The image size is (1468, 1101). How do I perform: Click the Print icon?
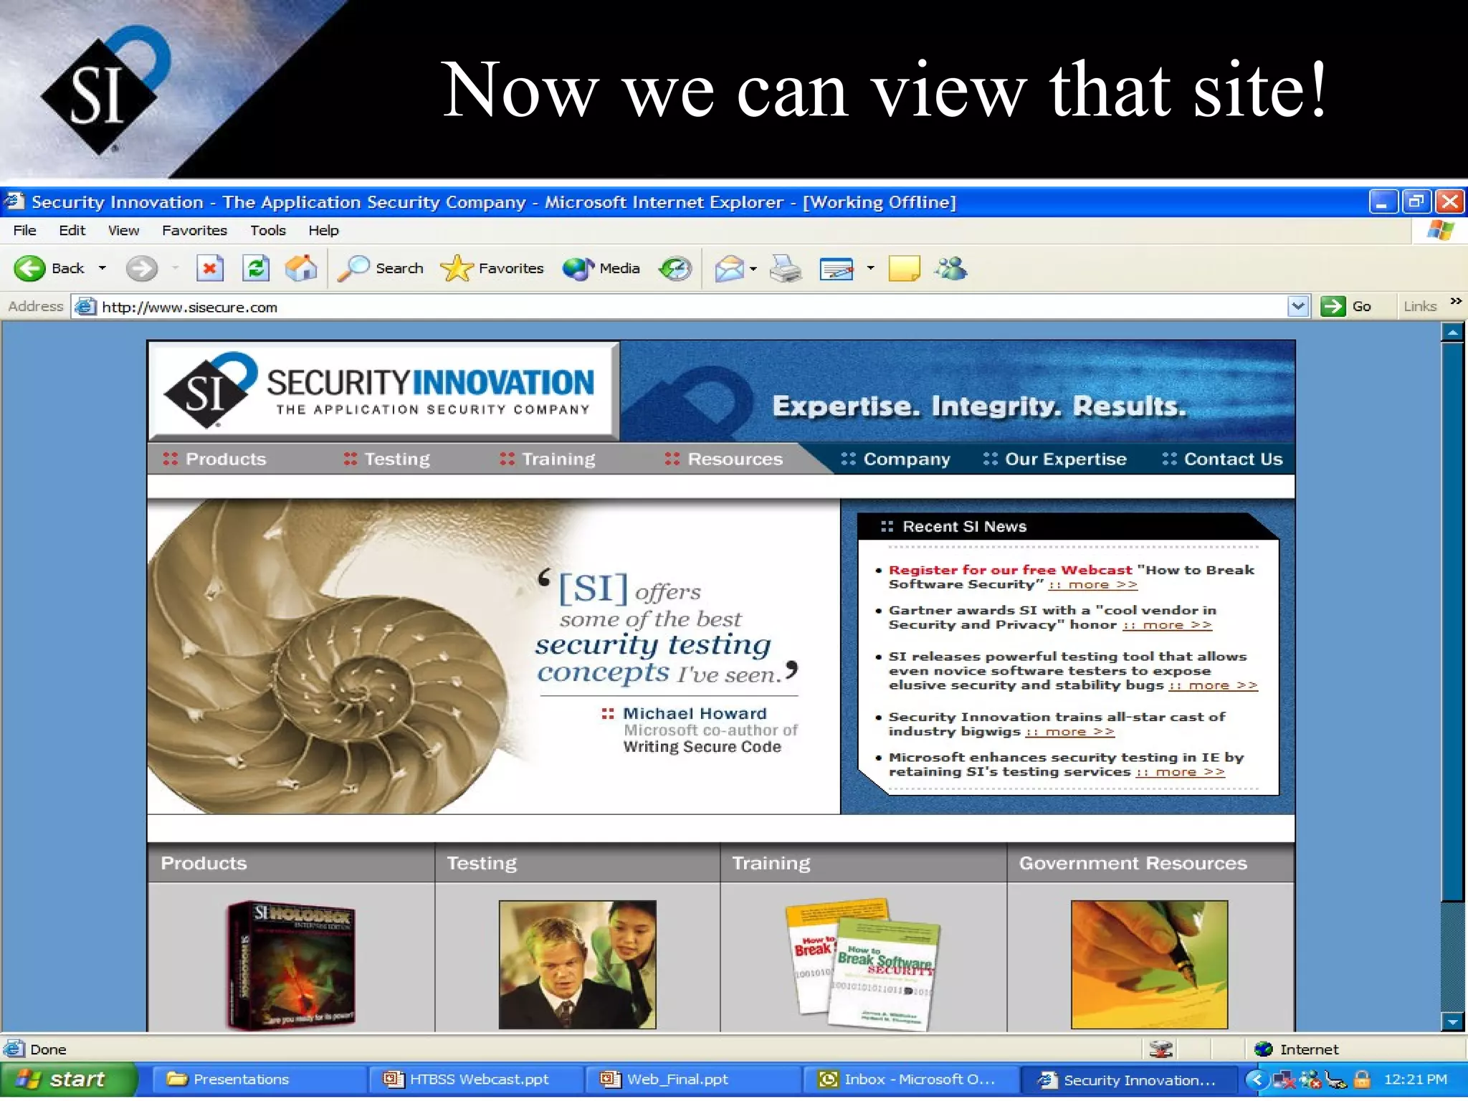coord(786,269)
